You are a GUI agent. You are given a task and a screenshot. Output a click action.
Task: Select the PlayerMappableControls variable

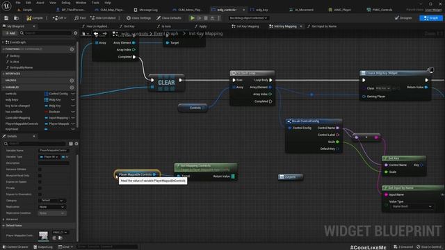tap(22, 124)
